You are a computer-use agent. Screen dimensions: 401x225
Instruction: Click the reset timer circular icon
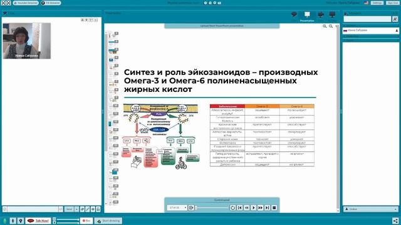(x=232, y=208)
